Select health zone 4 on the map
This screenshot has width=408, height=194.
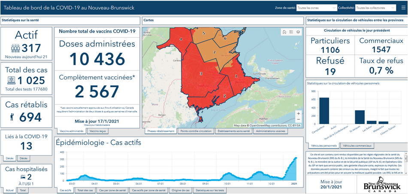180,39
